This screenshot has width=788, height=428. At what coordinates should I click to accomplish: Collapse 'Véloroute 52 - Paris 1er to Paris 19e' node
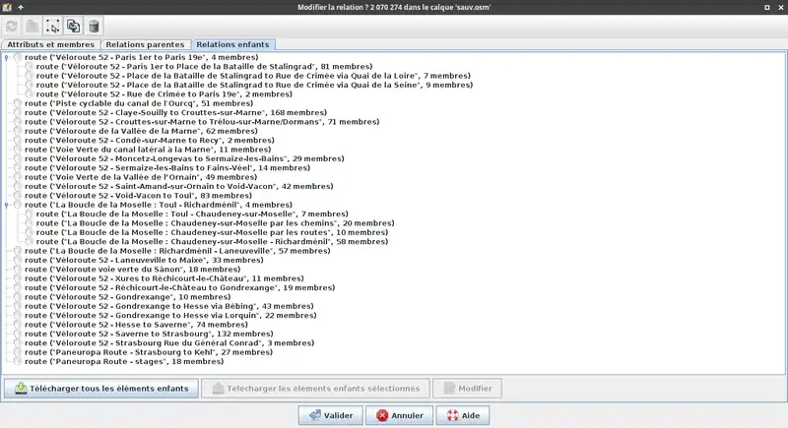coord(6,58)
